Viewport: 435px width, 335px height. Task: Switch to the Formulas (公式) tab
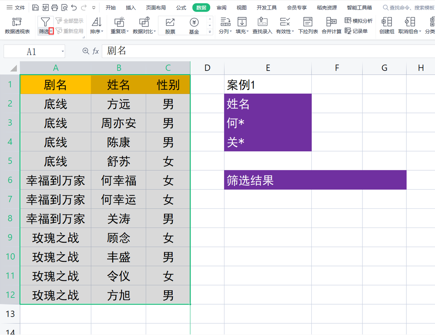[x=181, y=8]
